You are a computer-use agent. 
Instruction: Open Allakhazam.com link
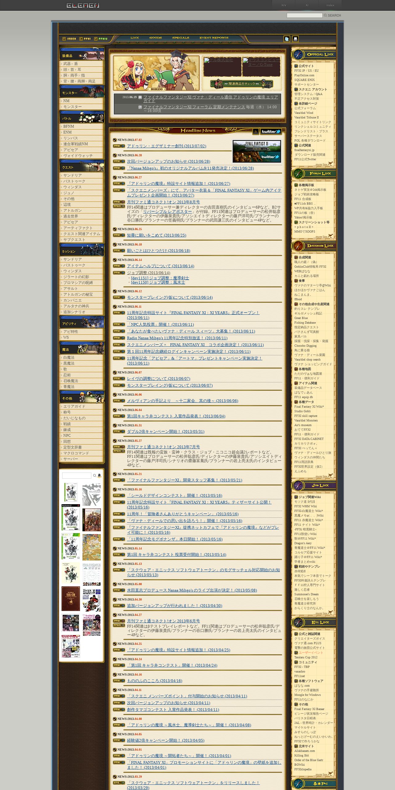click(x=305, y=751)
